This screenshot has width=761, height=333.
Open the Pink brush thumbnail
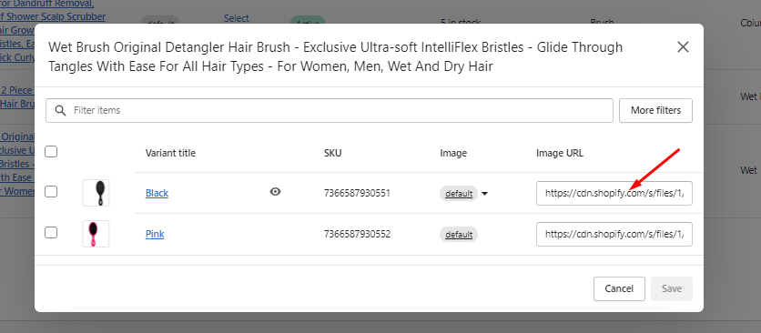96,234
